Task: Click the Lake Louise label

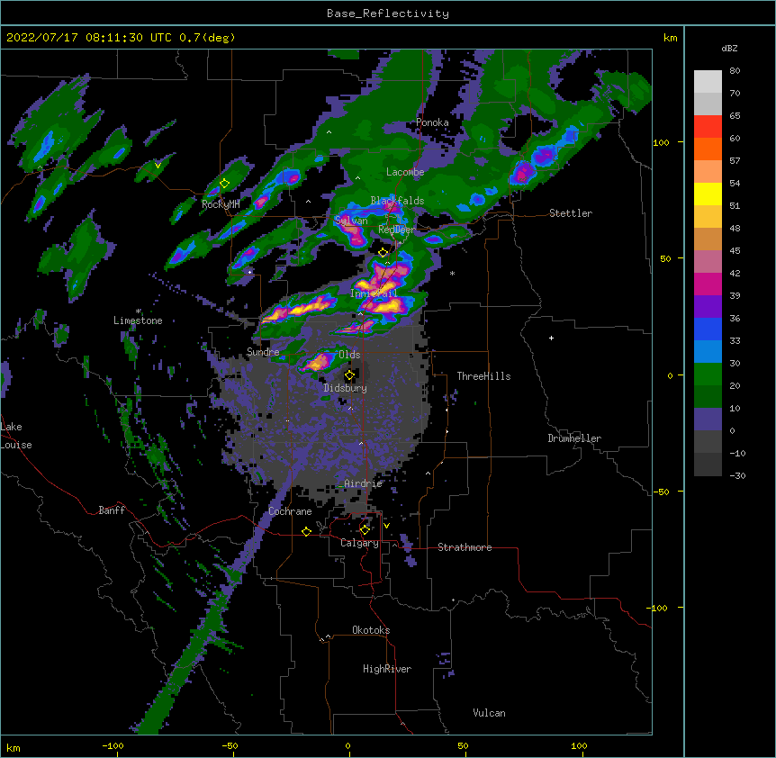Action: 16,436
